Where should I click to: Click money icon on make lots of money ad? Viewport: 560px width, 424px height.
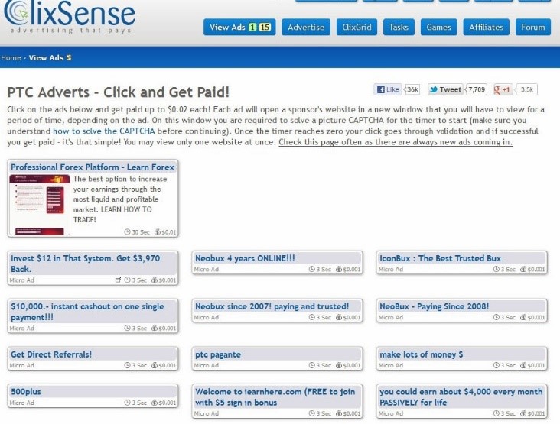(523, 365)
